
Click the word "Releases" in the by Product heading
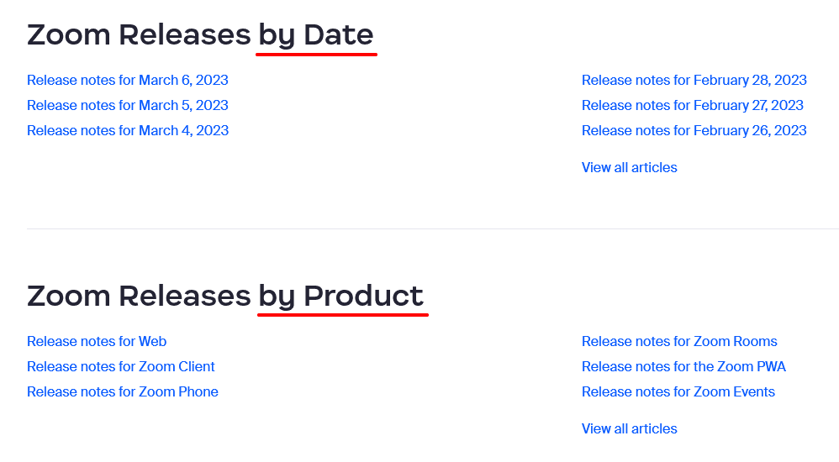click(x=184, y=297)
